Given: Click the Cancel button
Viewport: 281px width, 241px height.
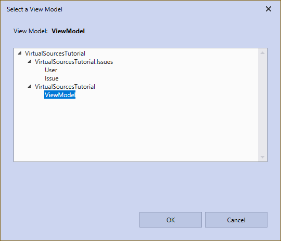Looking at the screenshot, I should (x=236, y=220).
